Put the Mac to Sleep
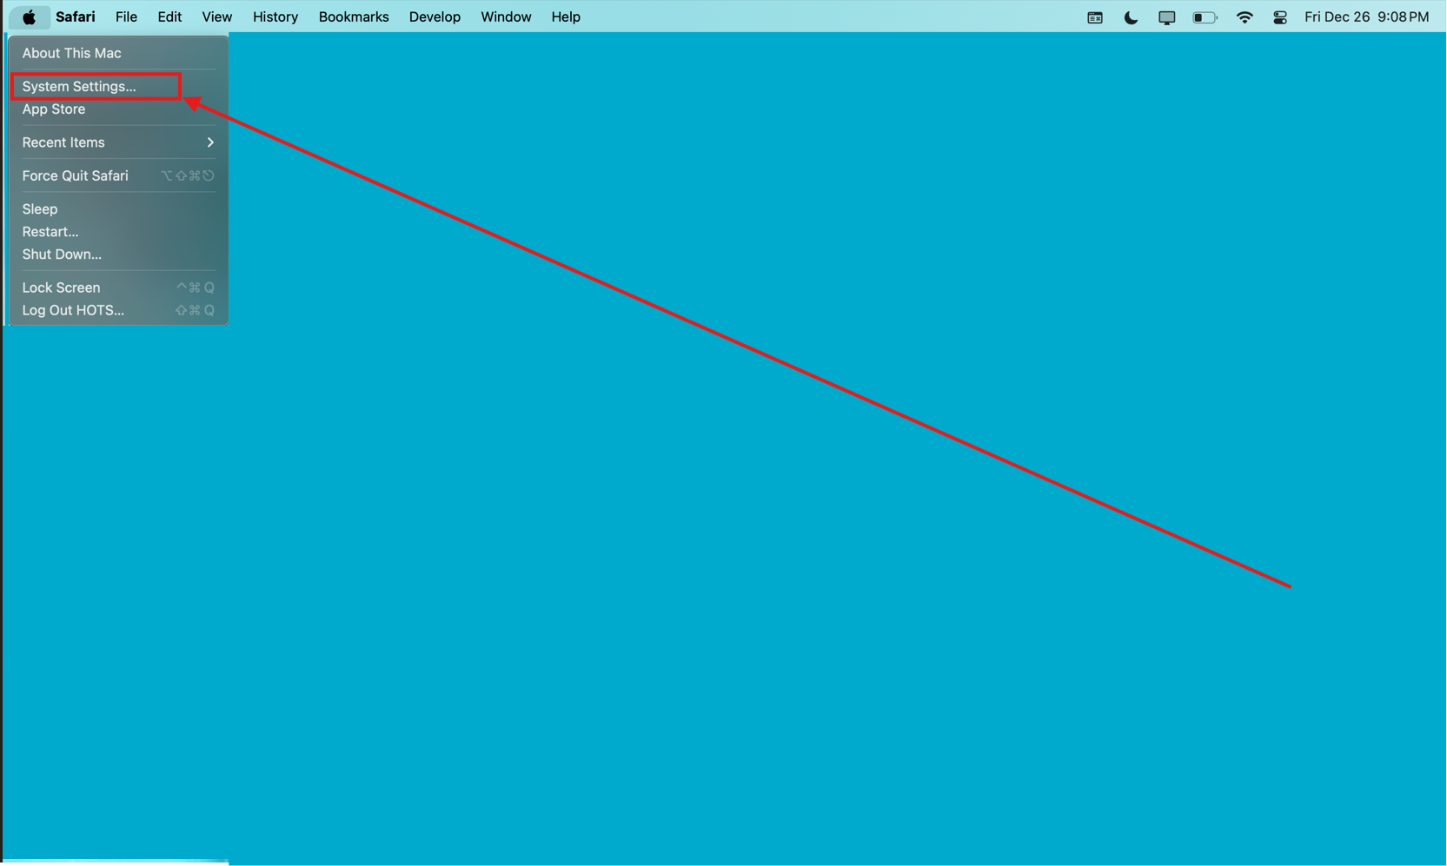The height and width of the screenshot is (866, 1447). point(40,209)
